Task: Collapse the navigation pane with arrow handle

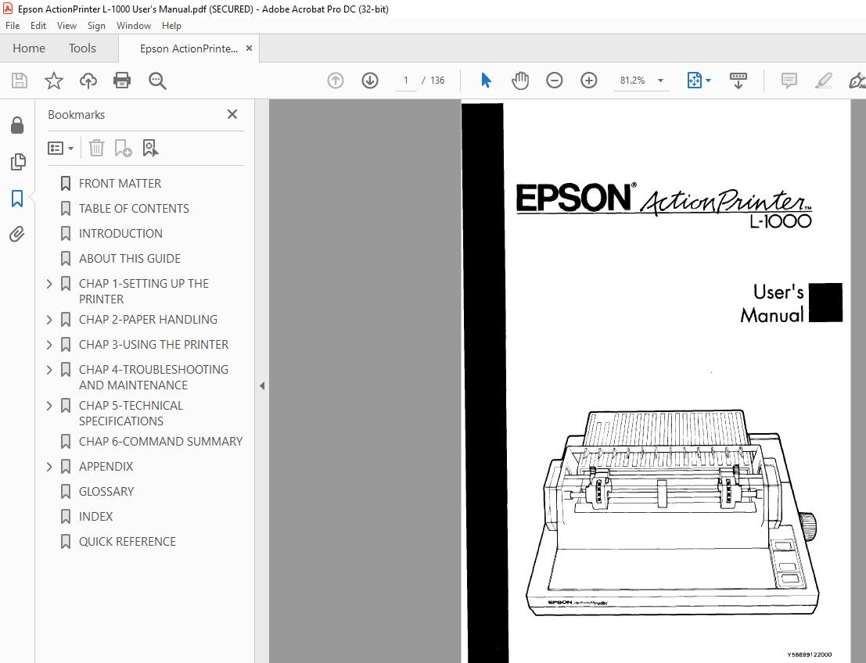Action: tap(262, 385)
